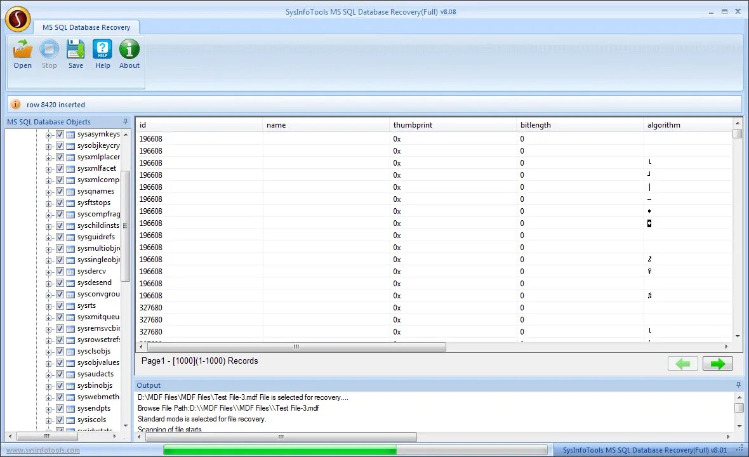Screen dimensions: 749x457
Task: Expand the syssendpts tree node
Action: 49,408
